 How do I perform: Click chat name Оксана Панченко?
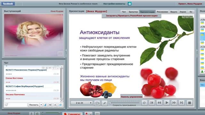15,95
